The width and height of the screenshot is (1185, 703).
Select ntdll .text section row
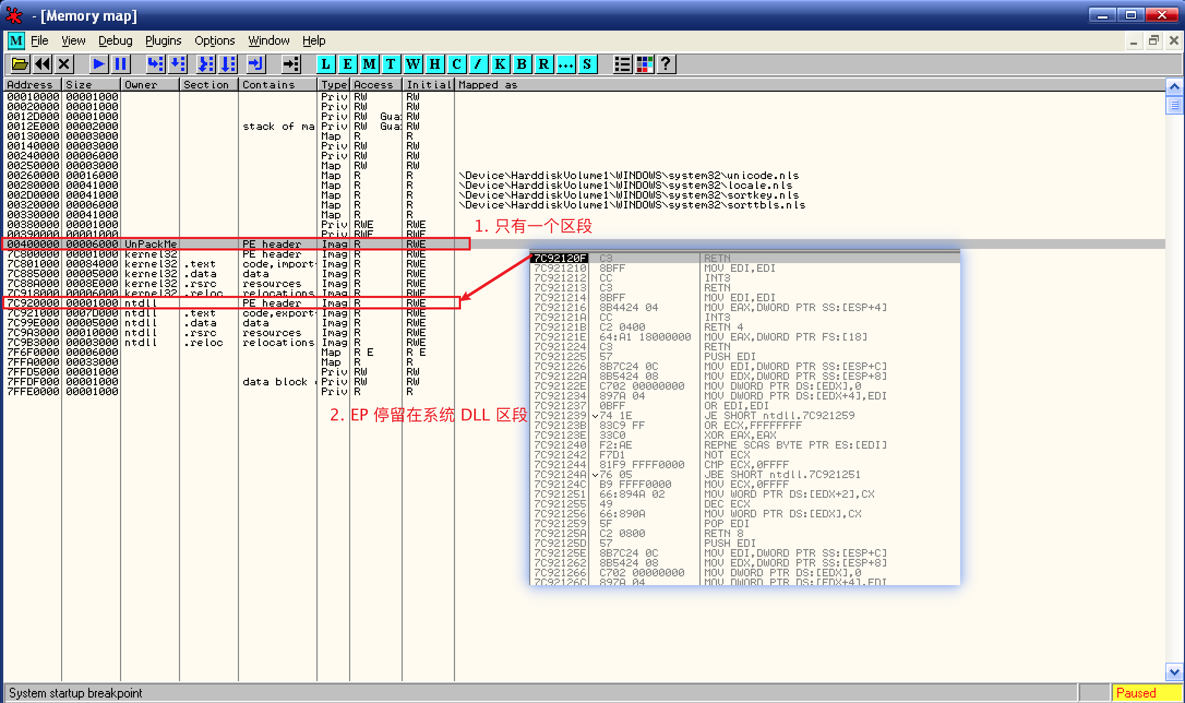pos(202,313)
